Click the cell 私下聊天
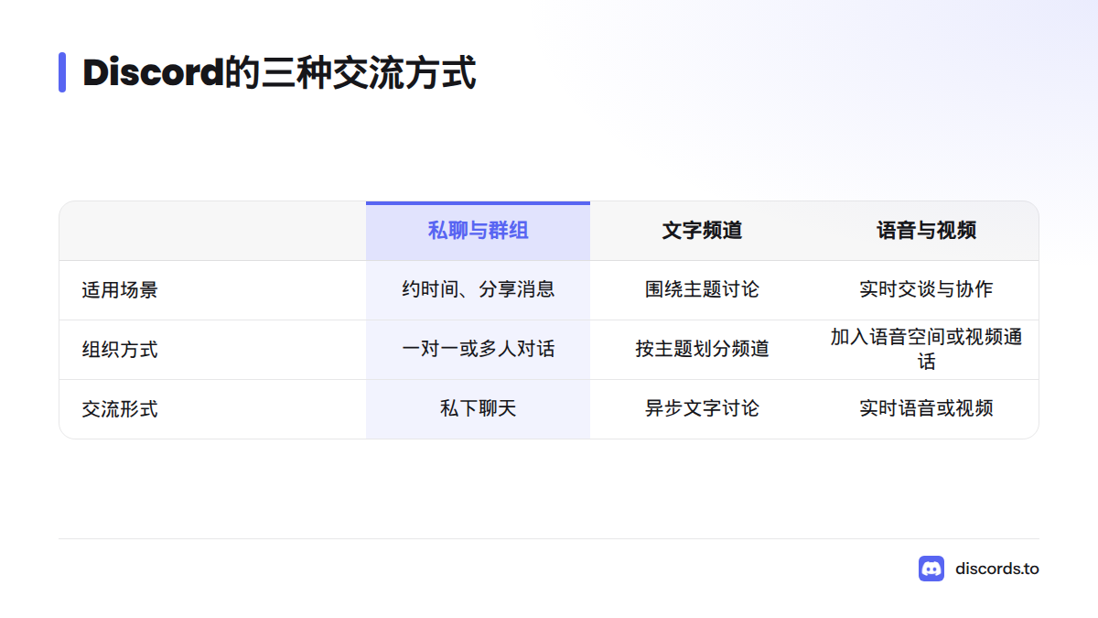 point(478,409)
